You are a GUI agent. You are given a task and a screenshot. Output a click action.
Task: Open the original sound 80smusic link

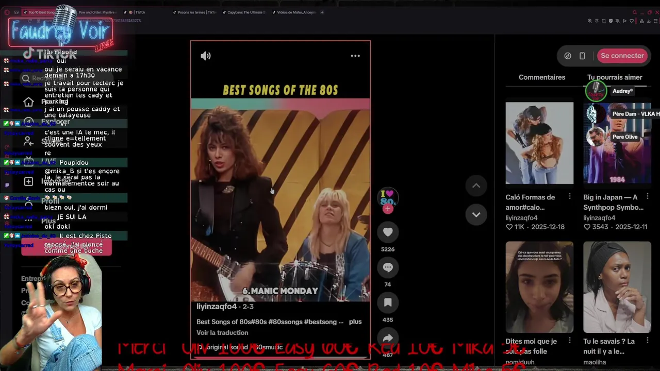click(240, 347)
